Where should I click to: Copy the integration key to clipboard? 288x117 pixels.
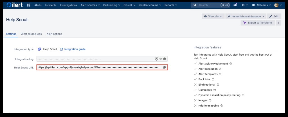point(165,59)
